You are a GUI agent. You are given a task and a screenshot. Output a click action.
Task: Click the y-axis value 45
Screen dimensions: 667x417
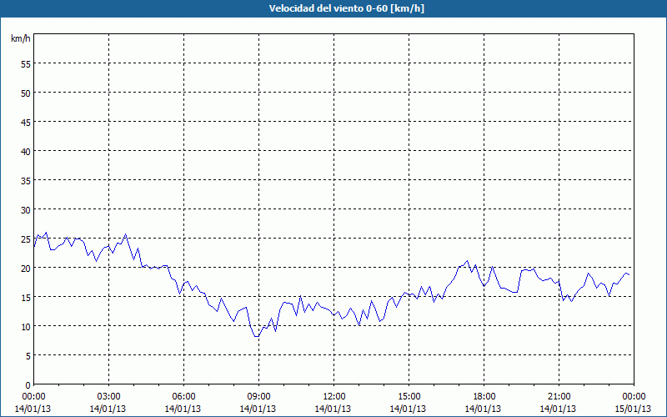tap(26, 123)
